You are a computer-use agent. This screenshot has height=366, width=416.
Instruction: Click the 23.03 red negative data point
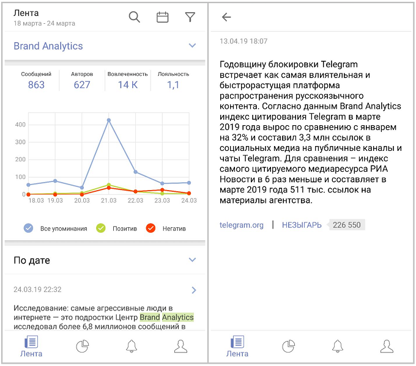click(162, 190)
